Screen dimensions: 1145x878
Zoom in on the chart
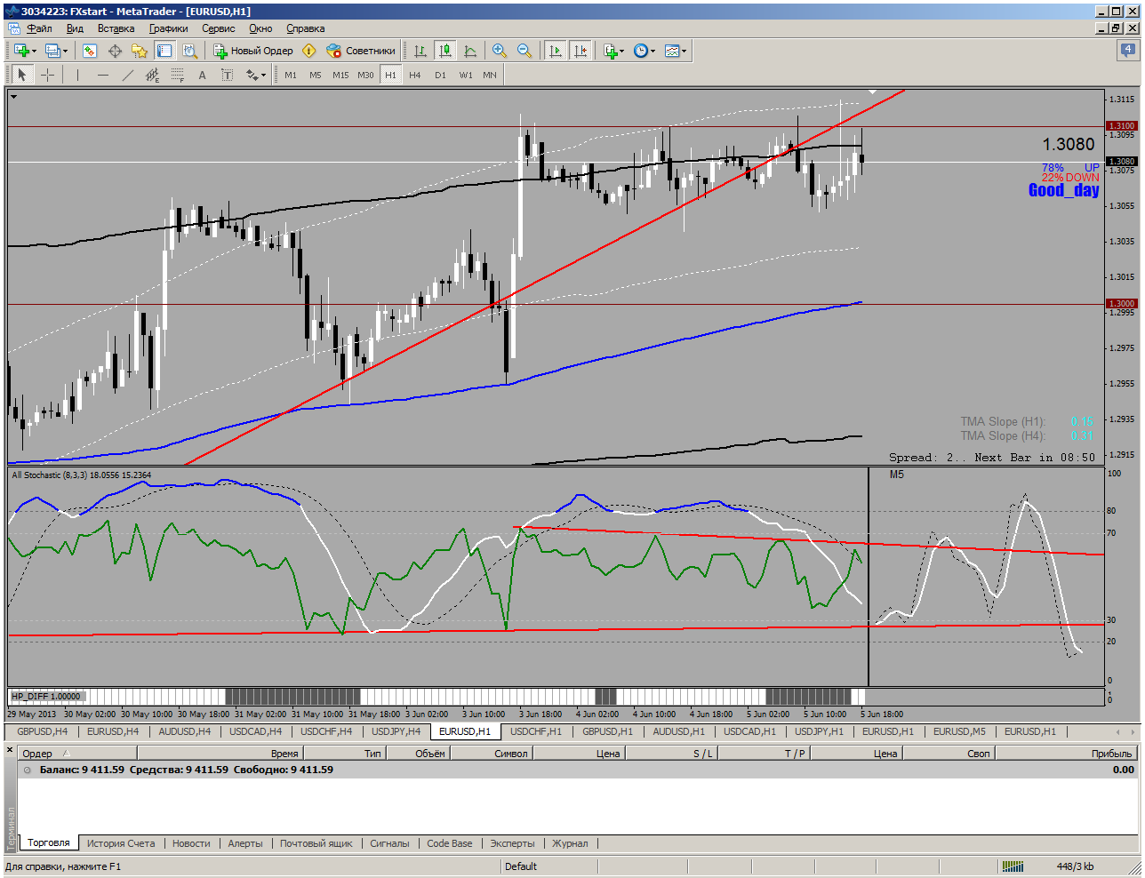click(x=500, y=51)
